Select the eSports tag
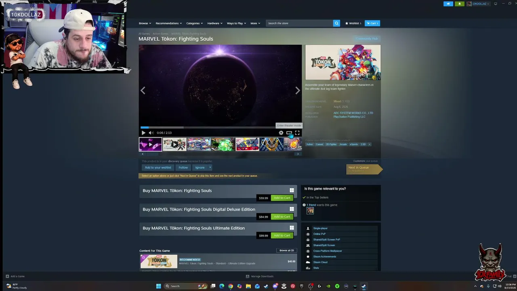The image size is (517, 291). tap(354, 144)
